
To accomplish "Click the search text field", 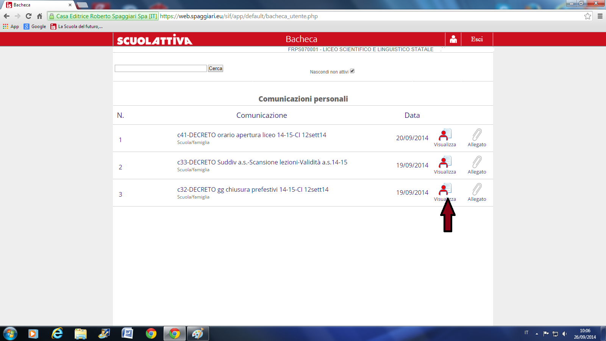I will click(x=161, y=69).
